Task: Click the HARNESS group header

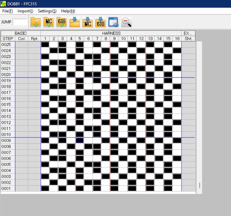Action: (111, 33)
